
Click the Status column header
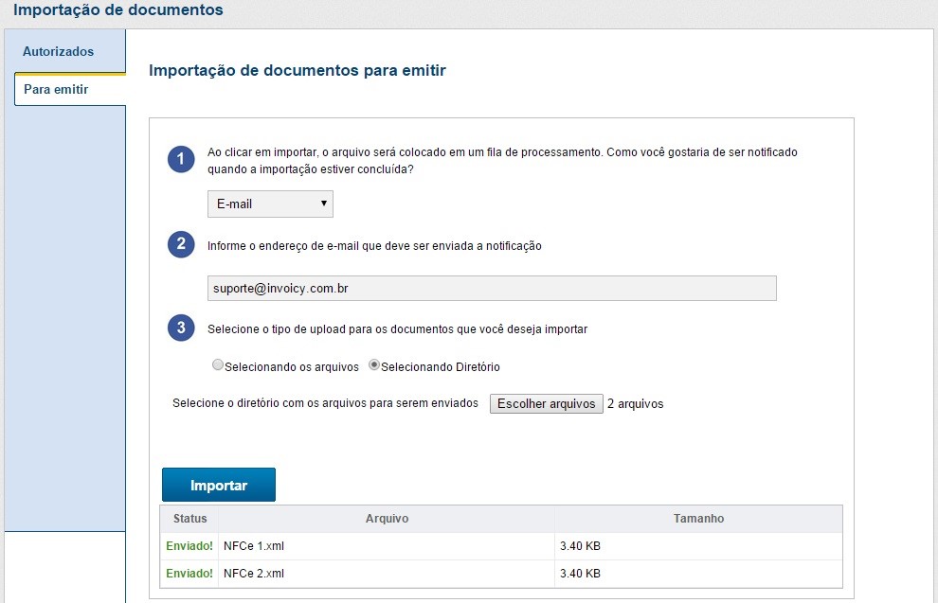189,519
